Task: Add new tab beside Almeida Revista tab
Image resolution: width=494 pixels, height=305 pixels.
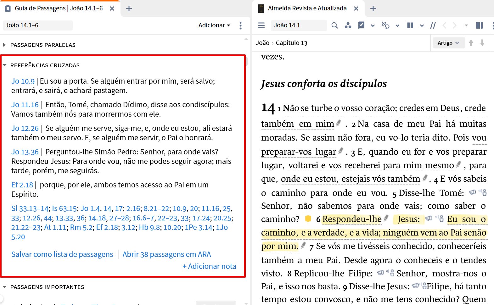Action: [373, 8]
